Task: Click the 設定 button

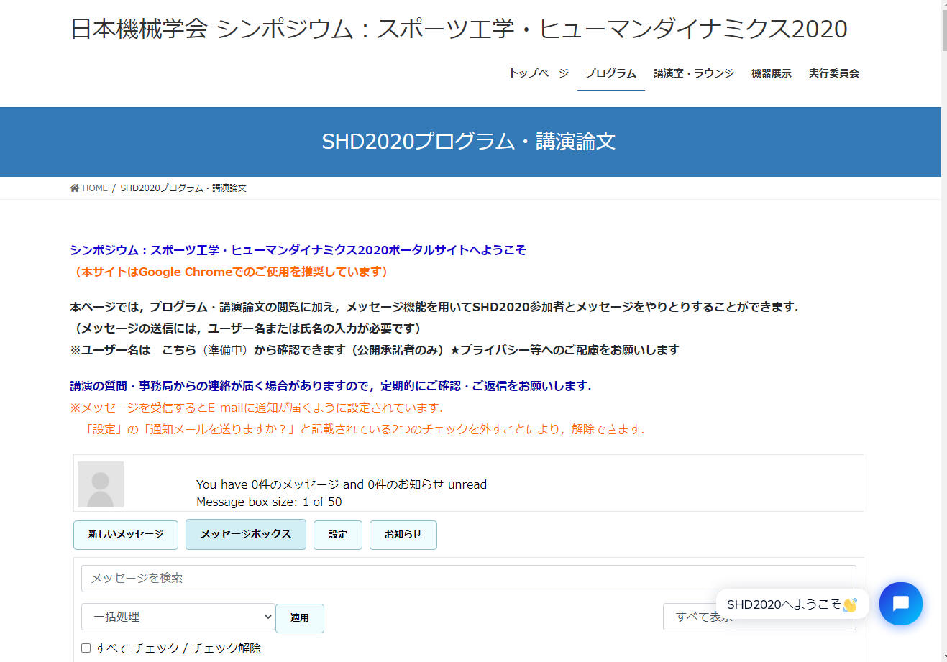Action: coord(338,535)
